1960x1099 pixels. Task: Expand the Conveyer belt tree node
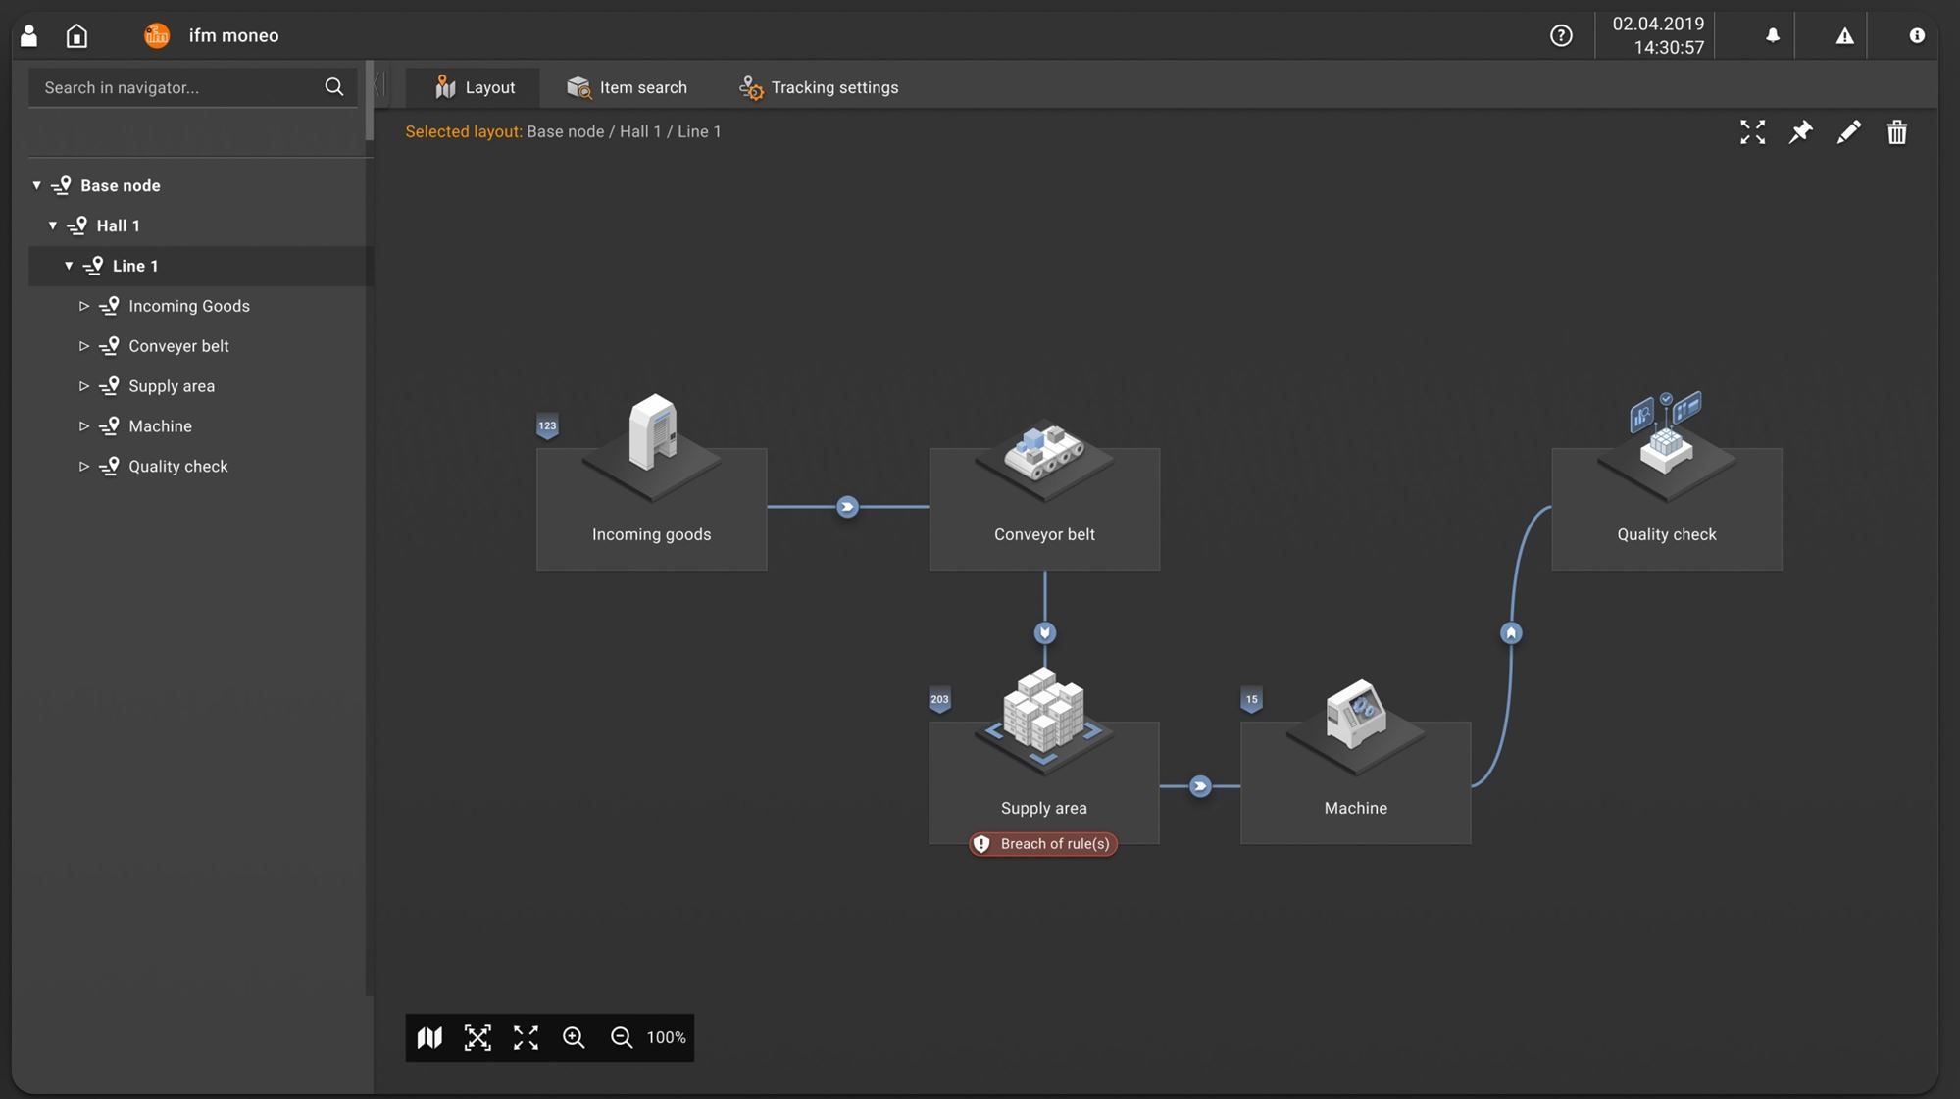coord(84,346)
